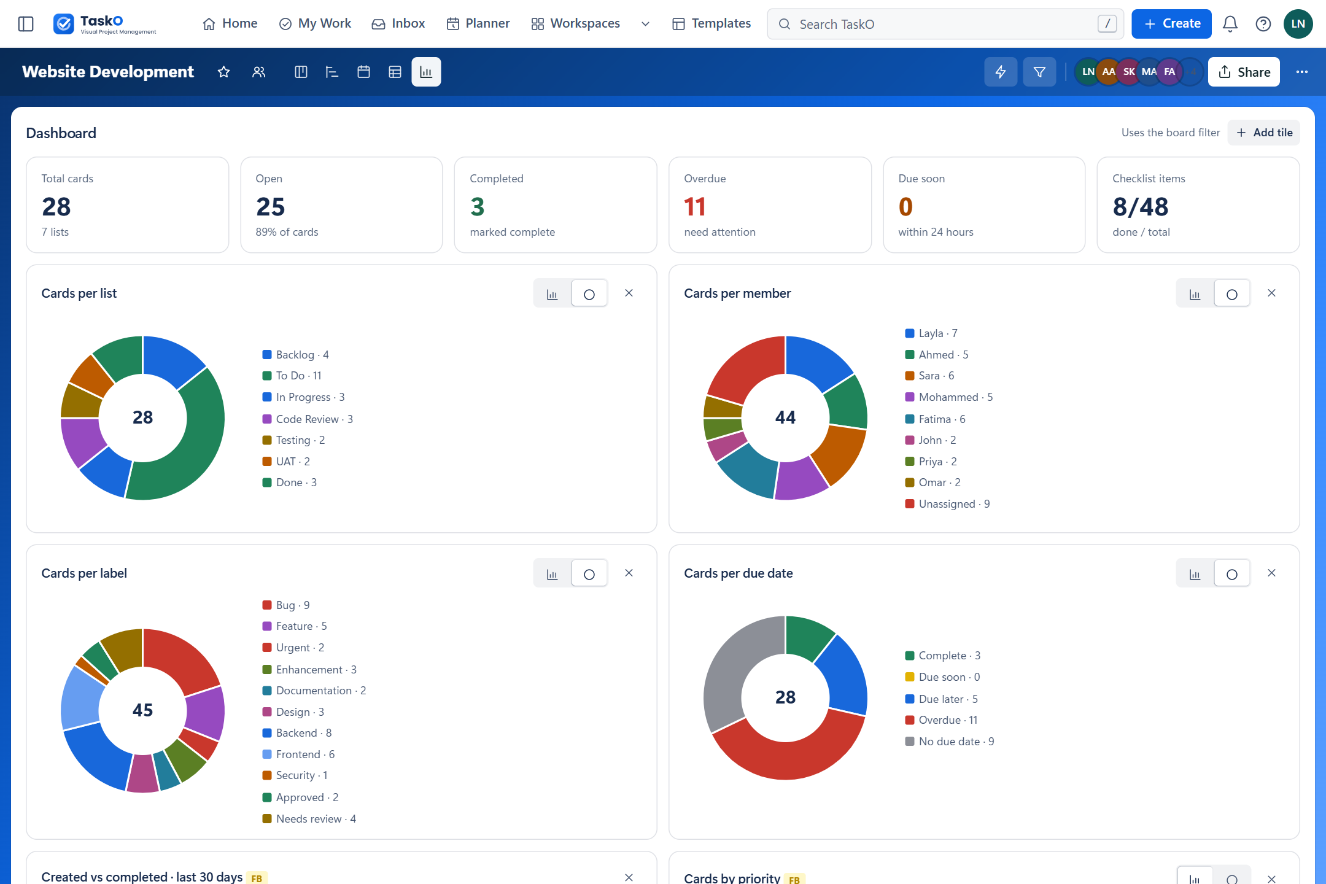Go to Home
Image resolution: width=1326 pixels, height=884 pixels.
[230, 24]
